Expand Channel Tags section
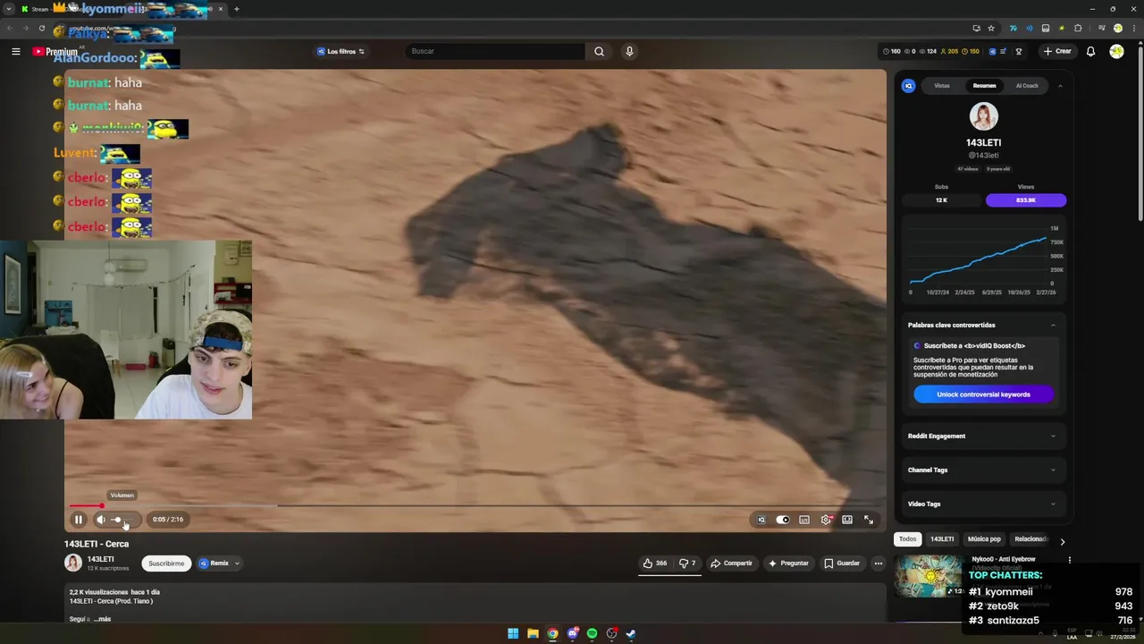This screenshot has height=644, width=1144. (x=982, y=470)
